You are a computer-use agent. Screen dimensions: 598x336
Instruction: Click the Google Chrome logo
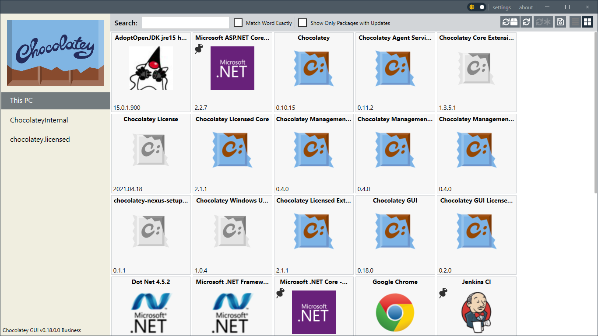[x=395, y=312]
